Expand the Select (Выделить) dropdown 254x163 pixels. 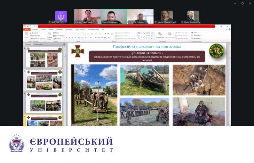pos(196,39)
